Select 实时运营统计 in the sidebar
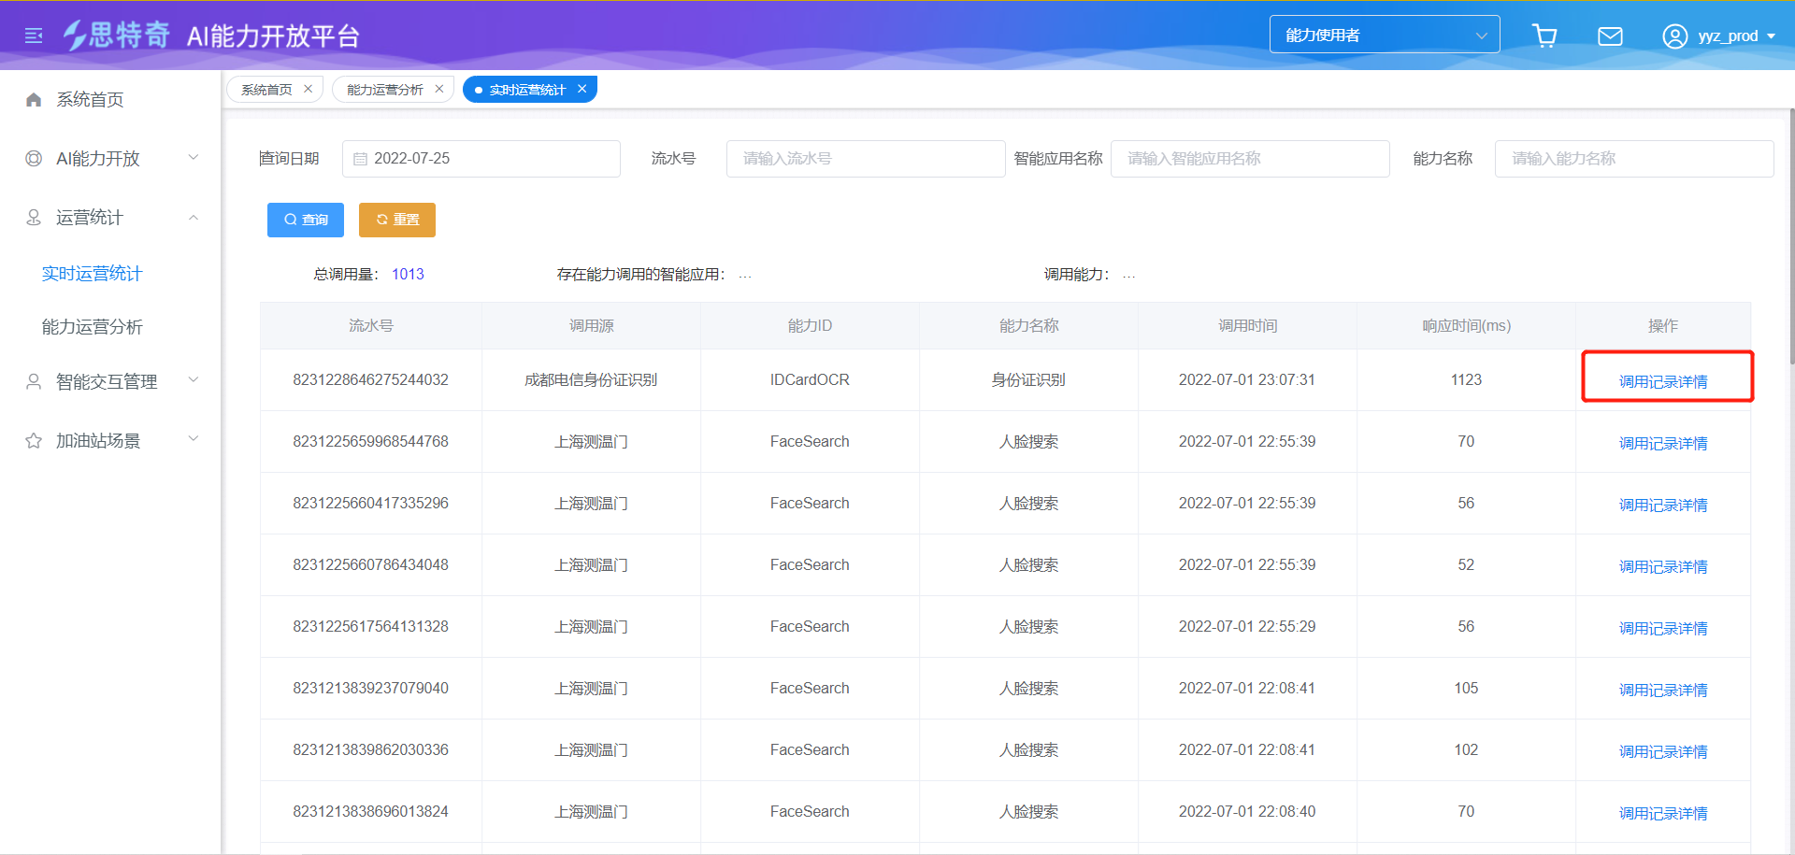1795x855 pixels. 92,273
